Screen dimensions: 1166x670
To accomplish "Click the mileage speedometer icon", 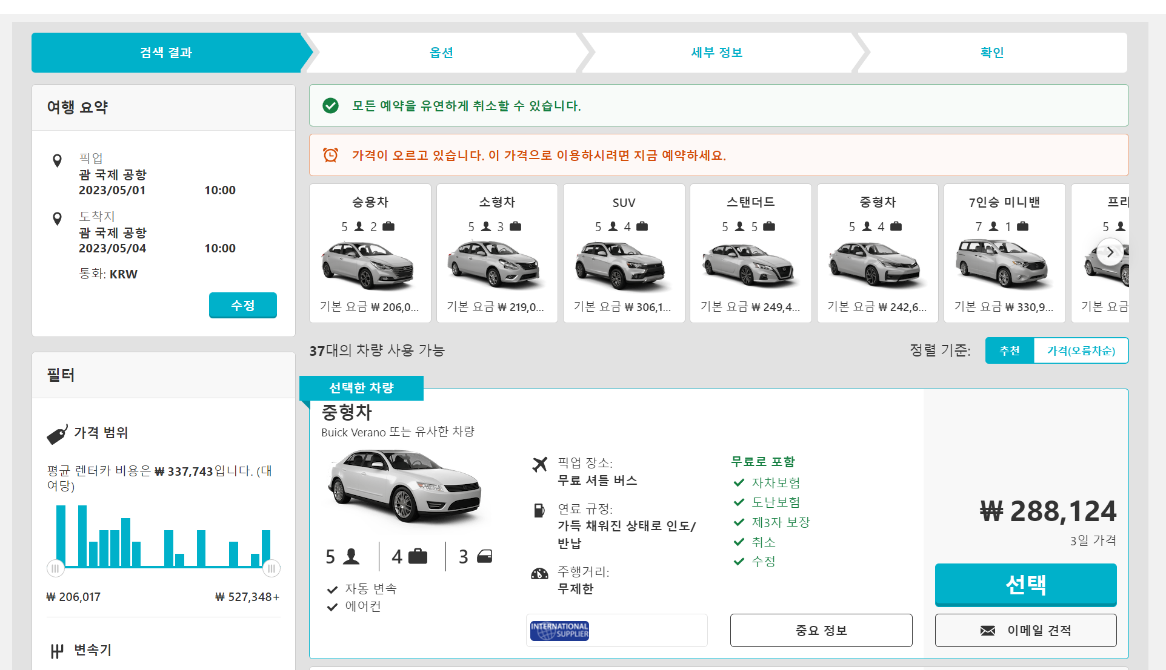I will pyautogui.click(x=539, y=573).
